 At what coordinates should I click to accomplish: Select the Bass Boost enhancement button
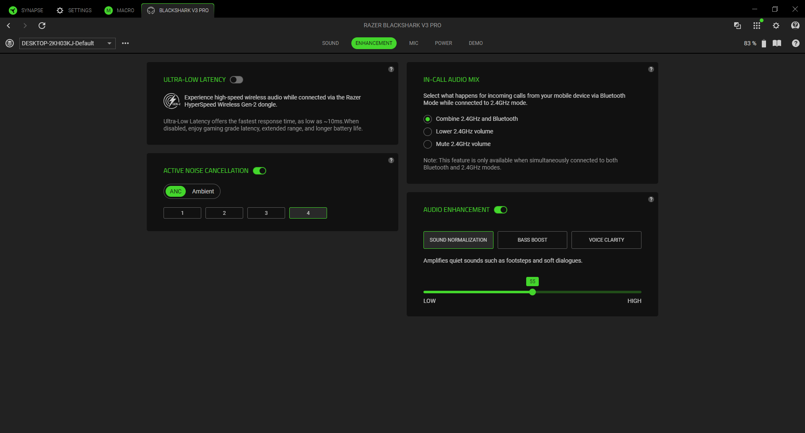point(532,240)
